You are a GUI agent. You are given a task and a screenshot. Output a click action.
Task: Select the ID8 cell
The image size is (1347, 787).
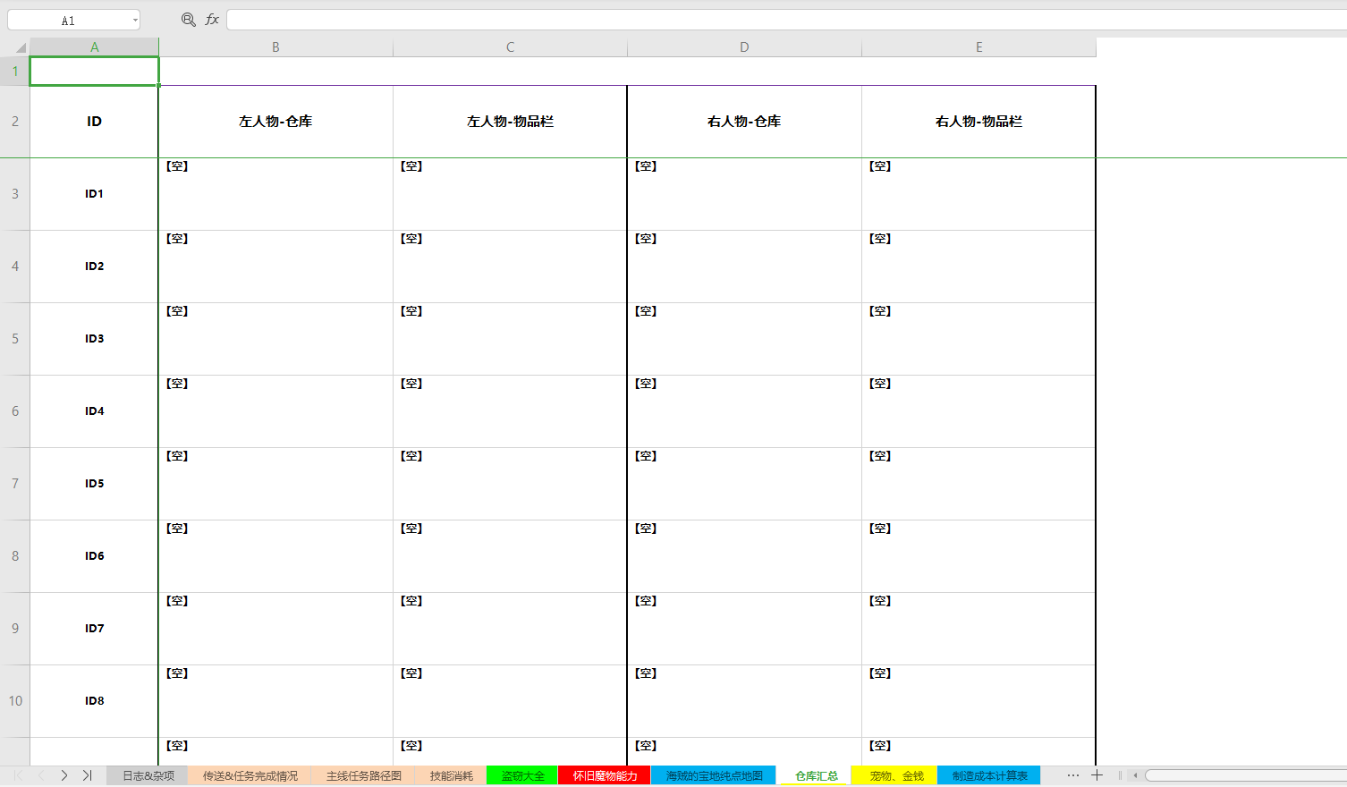[x=94, y=701]
